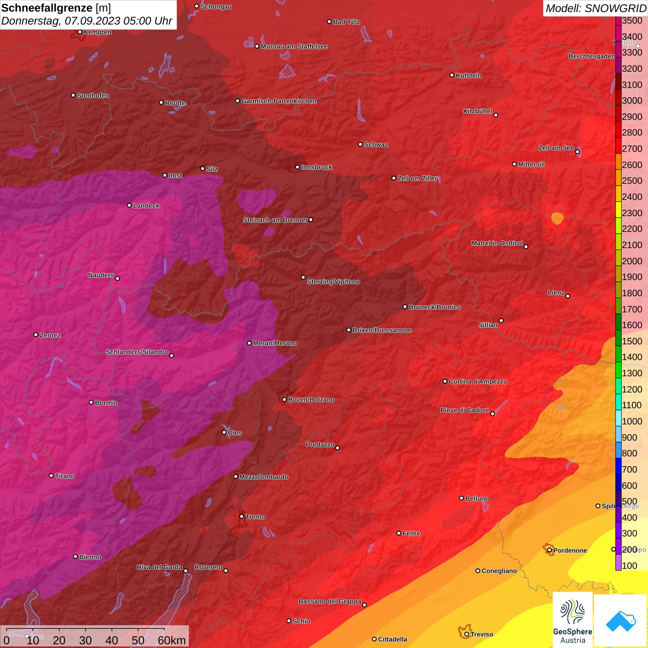Click the Bassano del Grappa label

(330, 601)
